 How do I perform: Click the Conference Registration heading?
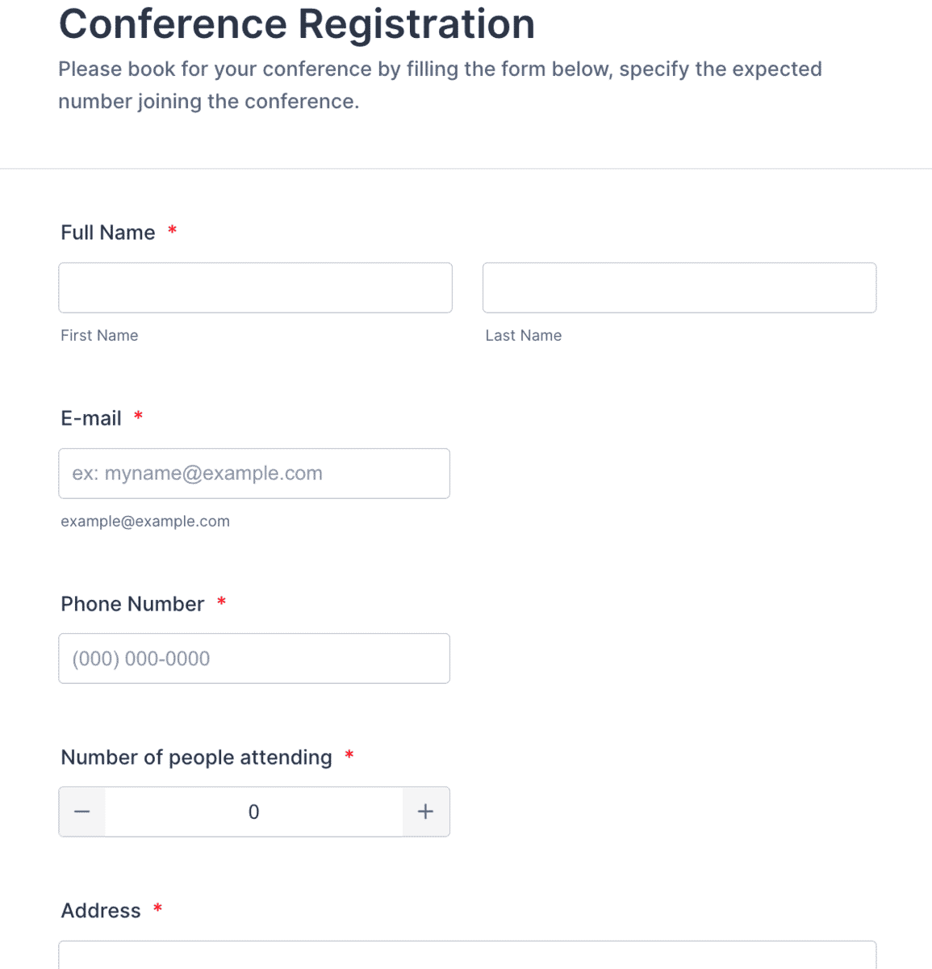[297, 23]
